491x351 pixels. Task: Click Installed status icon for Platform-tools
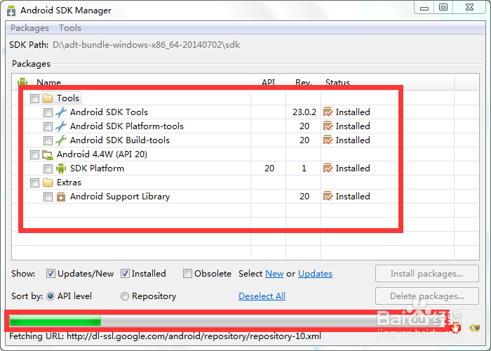[328, 126]
